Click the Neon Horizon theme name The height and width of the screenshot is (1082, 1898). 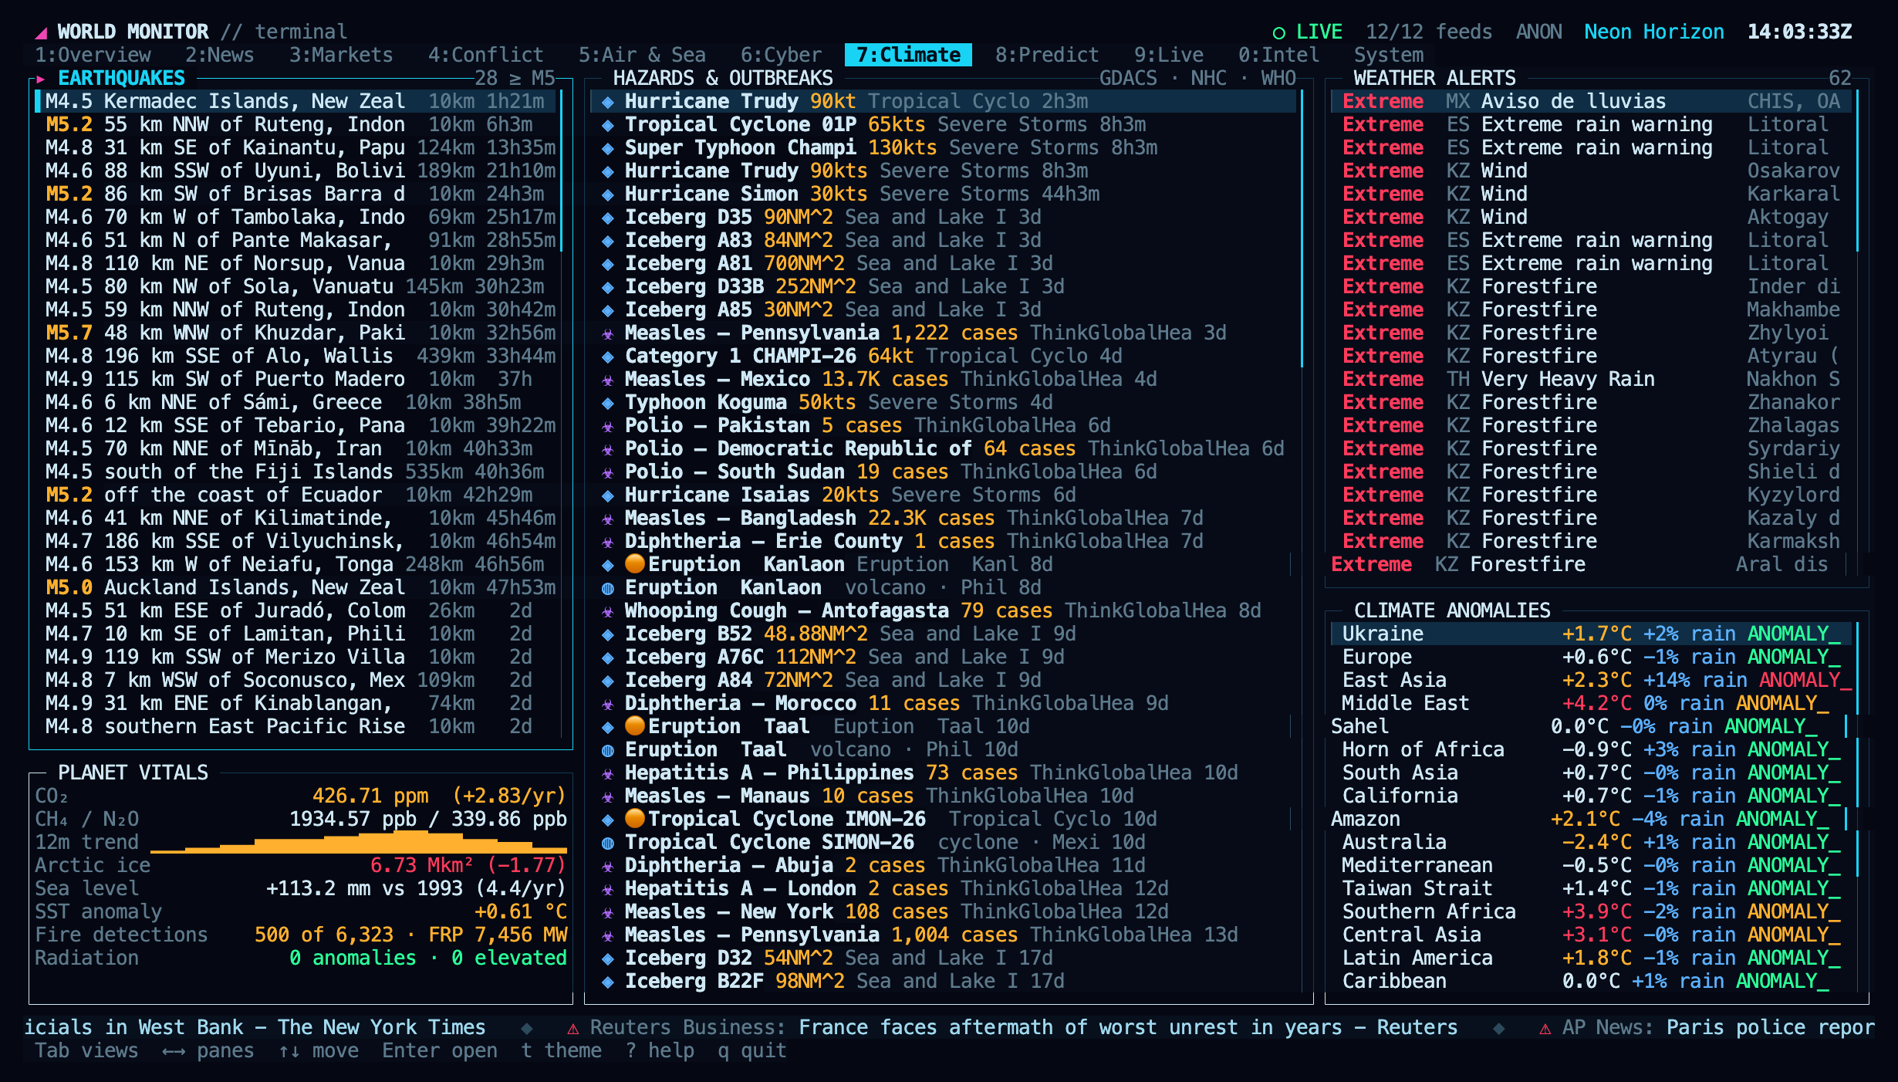pyautogui.click(x=1654, y=32)
